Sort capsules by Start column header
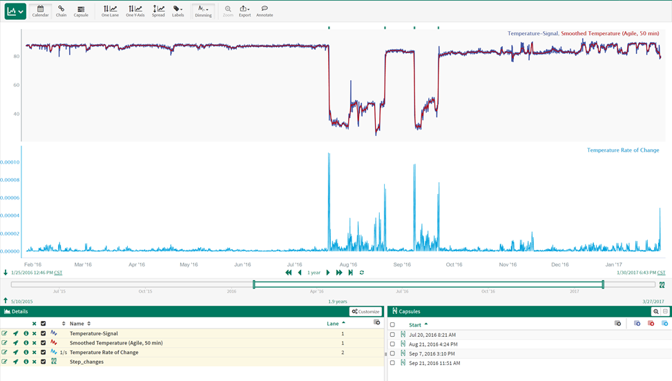 (x=417, y=324)
